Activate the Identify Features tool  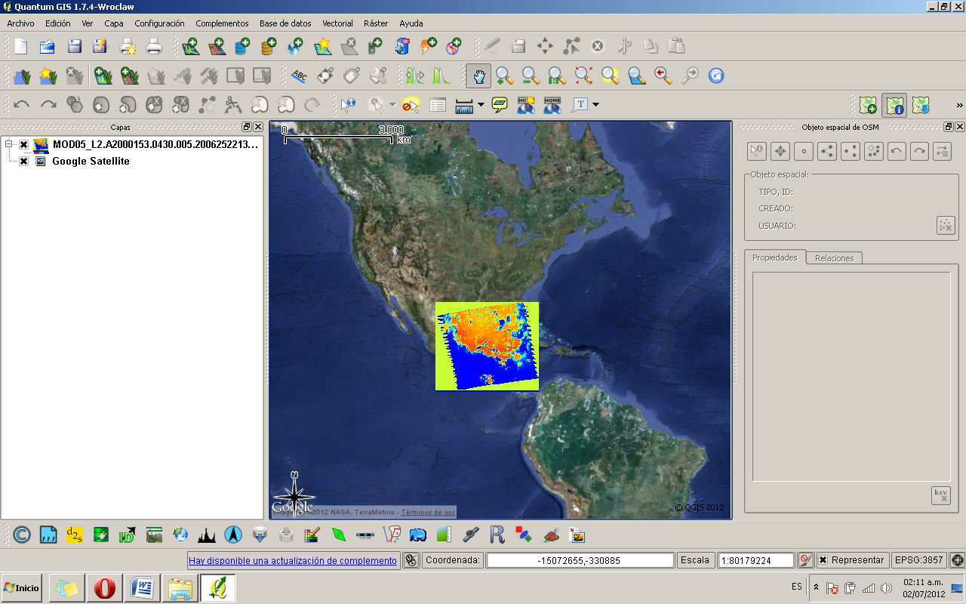[x=348, y=105]
